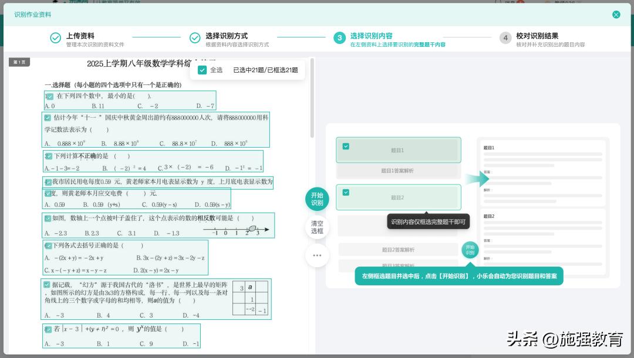Click the 识别作业资料 dialog title
The height and width of the screenshot is (358, 634).
click(x=33, y=15)
